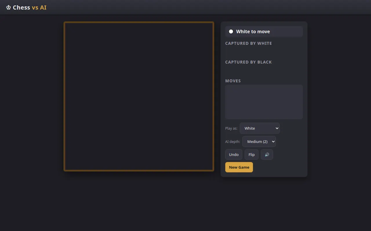The height and width of the screenshot is (231, 371).
Task: Open the Play as color dropdown
Action: click(x=259, y=128)
